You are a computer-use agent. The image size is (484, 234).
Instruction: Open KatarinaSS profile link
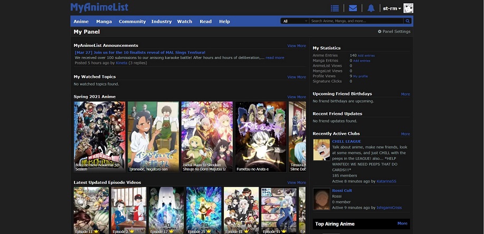click(386, 181)
